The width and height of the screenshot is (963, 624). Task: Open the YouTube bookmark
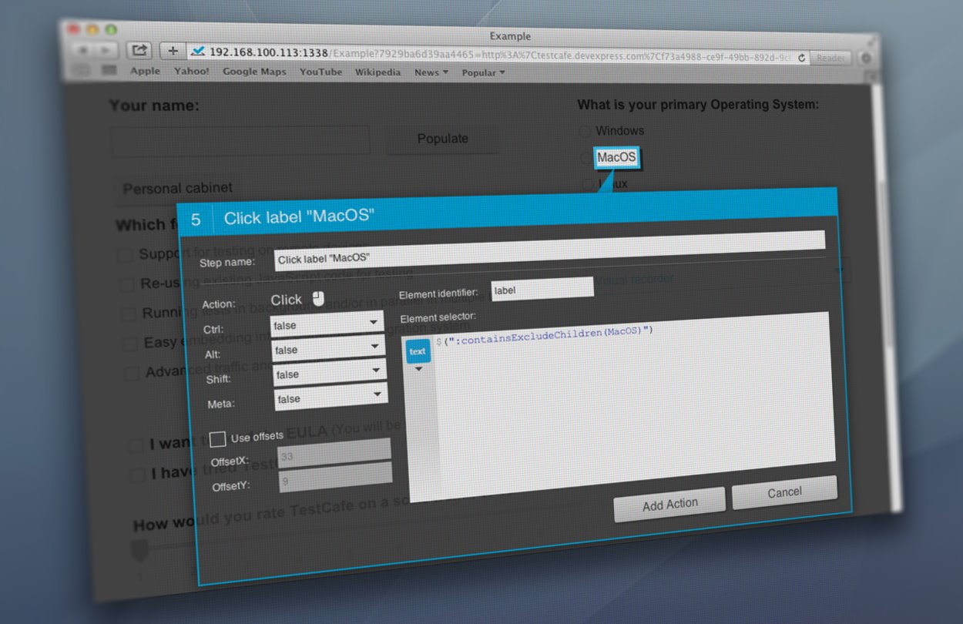point(320,72)
